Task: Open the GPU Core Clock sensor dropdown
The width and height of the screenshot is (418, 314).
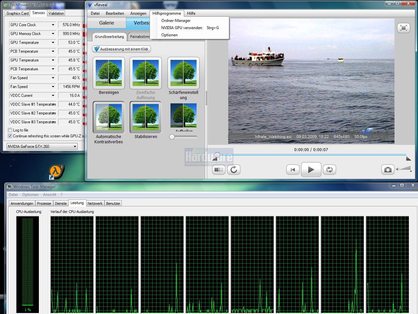Action: click(53, 25)
